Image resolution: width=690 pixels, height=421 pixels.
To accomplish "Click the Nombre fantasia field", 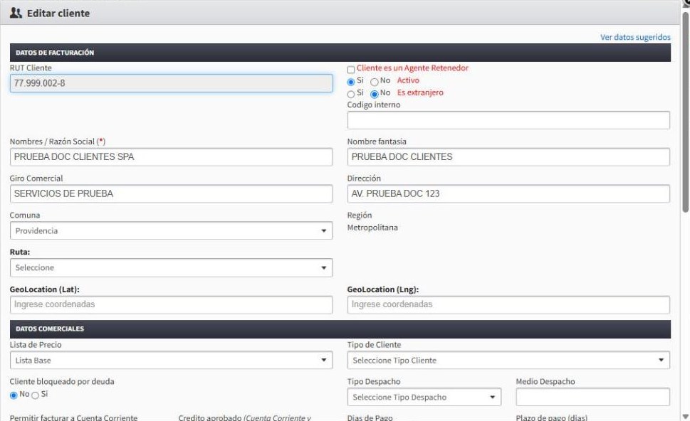I will [x=508, y=157].
